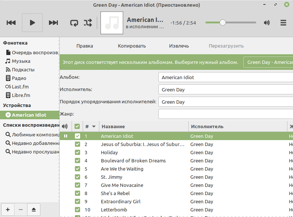The width and height of the screenshot is (293, 217).
Task: Uncheck track 2 Jesus of Suburbia checkbox
Action: coord(78,144)
